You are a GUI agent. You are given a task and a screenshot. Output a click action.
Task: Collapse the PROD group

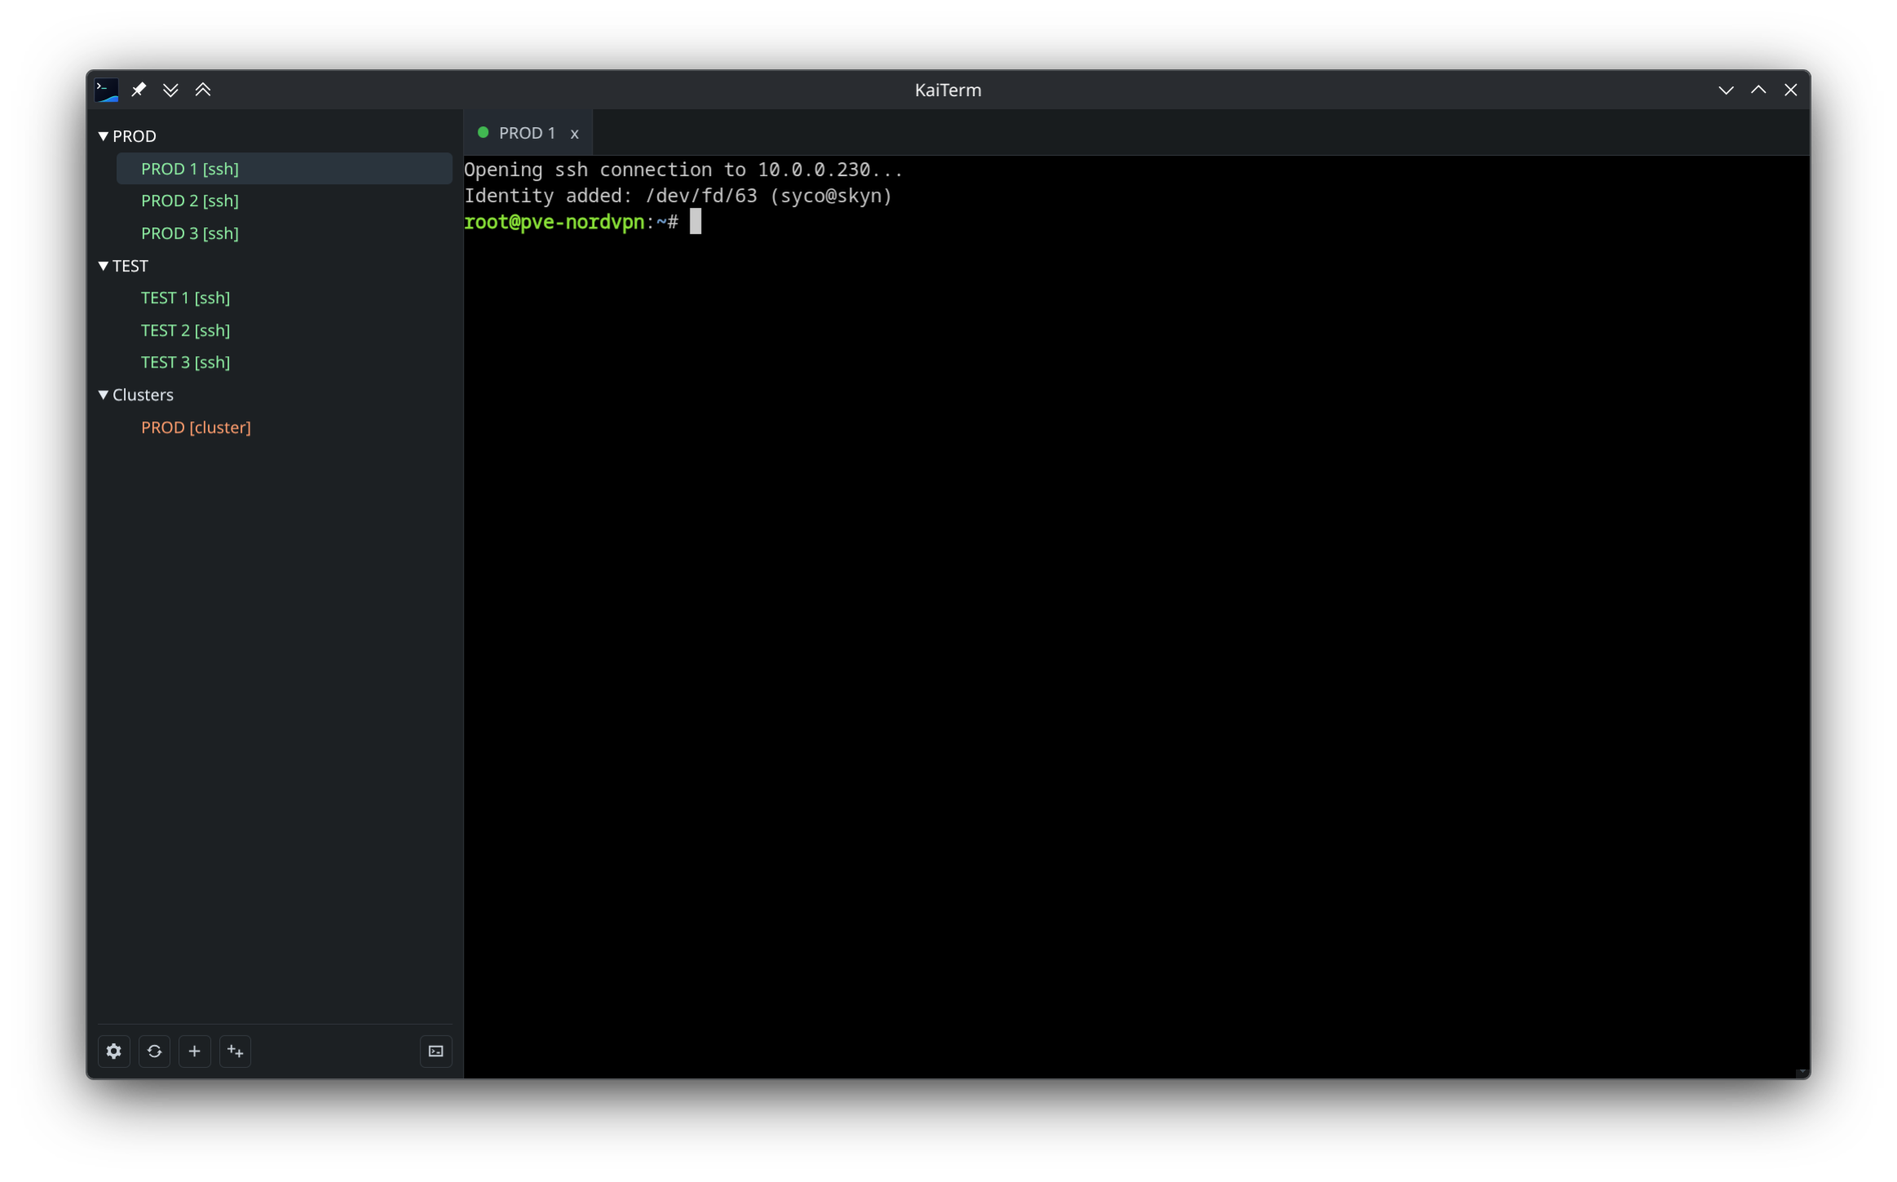coord(104,136)
